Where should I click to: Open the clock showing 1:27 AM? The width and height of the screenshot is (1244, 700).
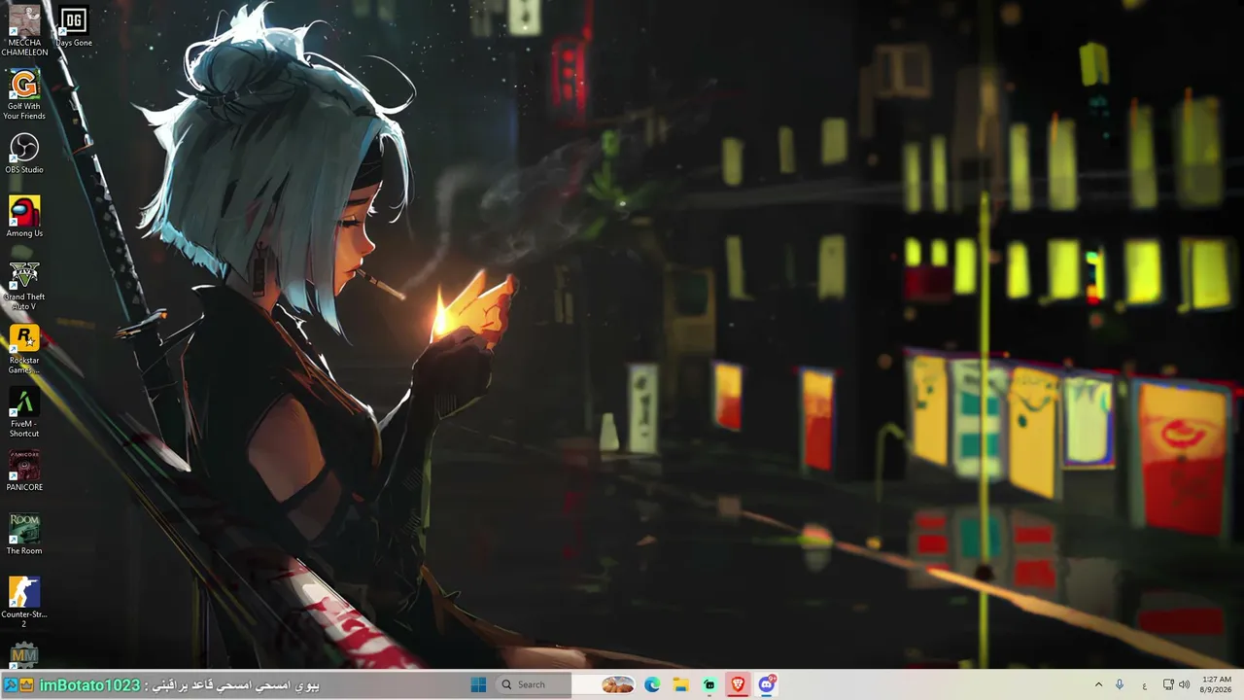[x=1217, y=684]
